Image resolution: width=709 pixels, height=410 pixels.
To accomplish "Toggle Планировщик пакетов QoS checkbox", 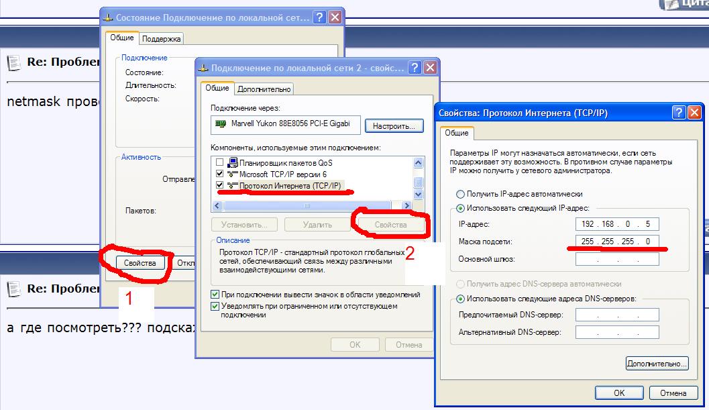I will 219,162.
